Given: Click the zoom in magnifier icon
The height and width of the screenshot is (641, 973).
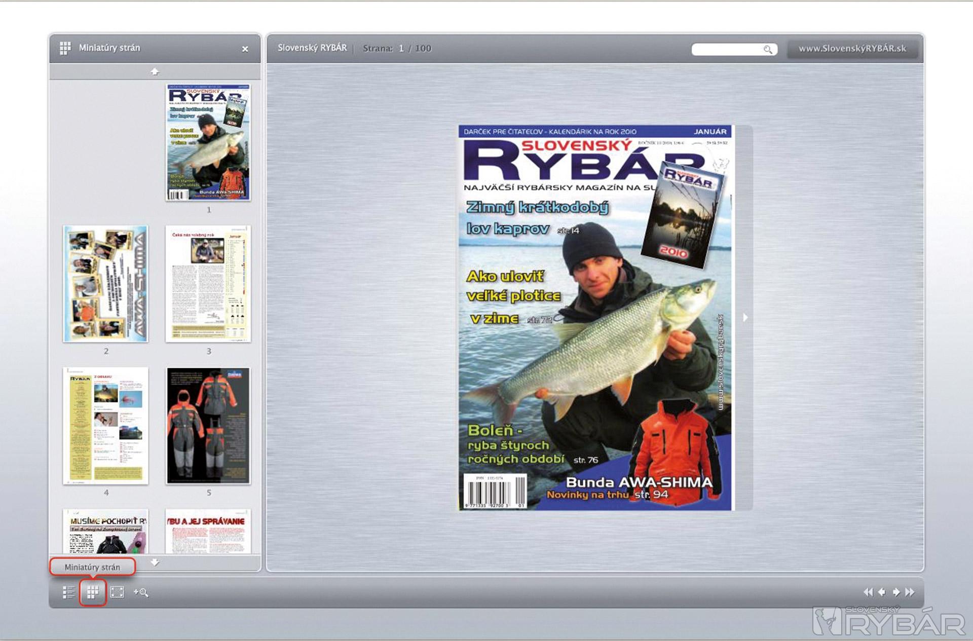Looking at the screenshot, I should 141,592.
